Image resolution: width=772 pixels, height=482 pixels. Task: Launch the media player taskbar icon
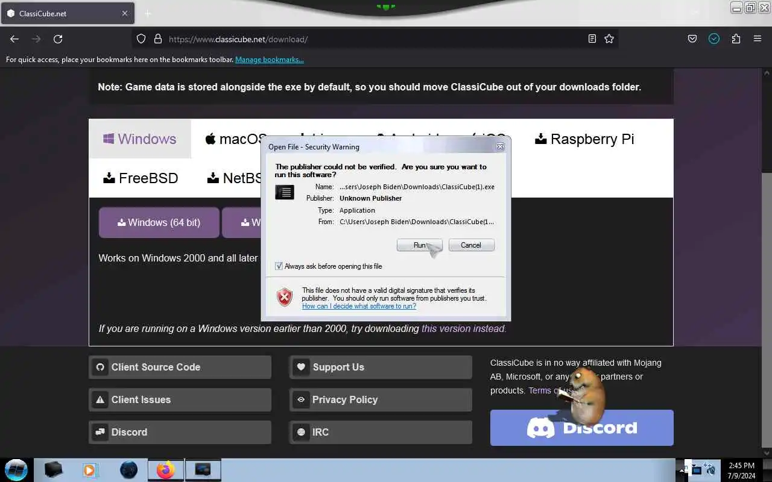pyautogui.click(x=90, y=470)
